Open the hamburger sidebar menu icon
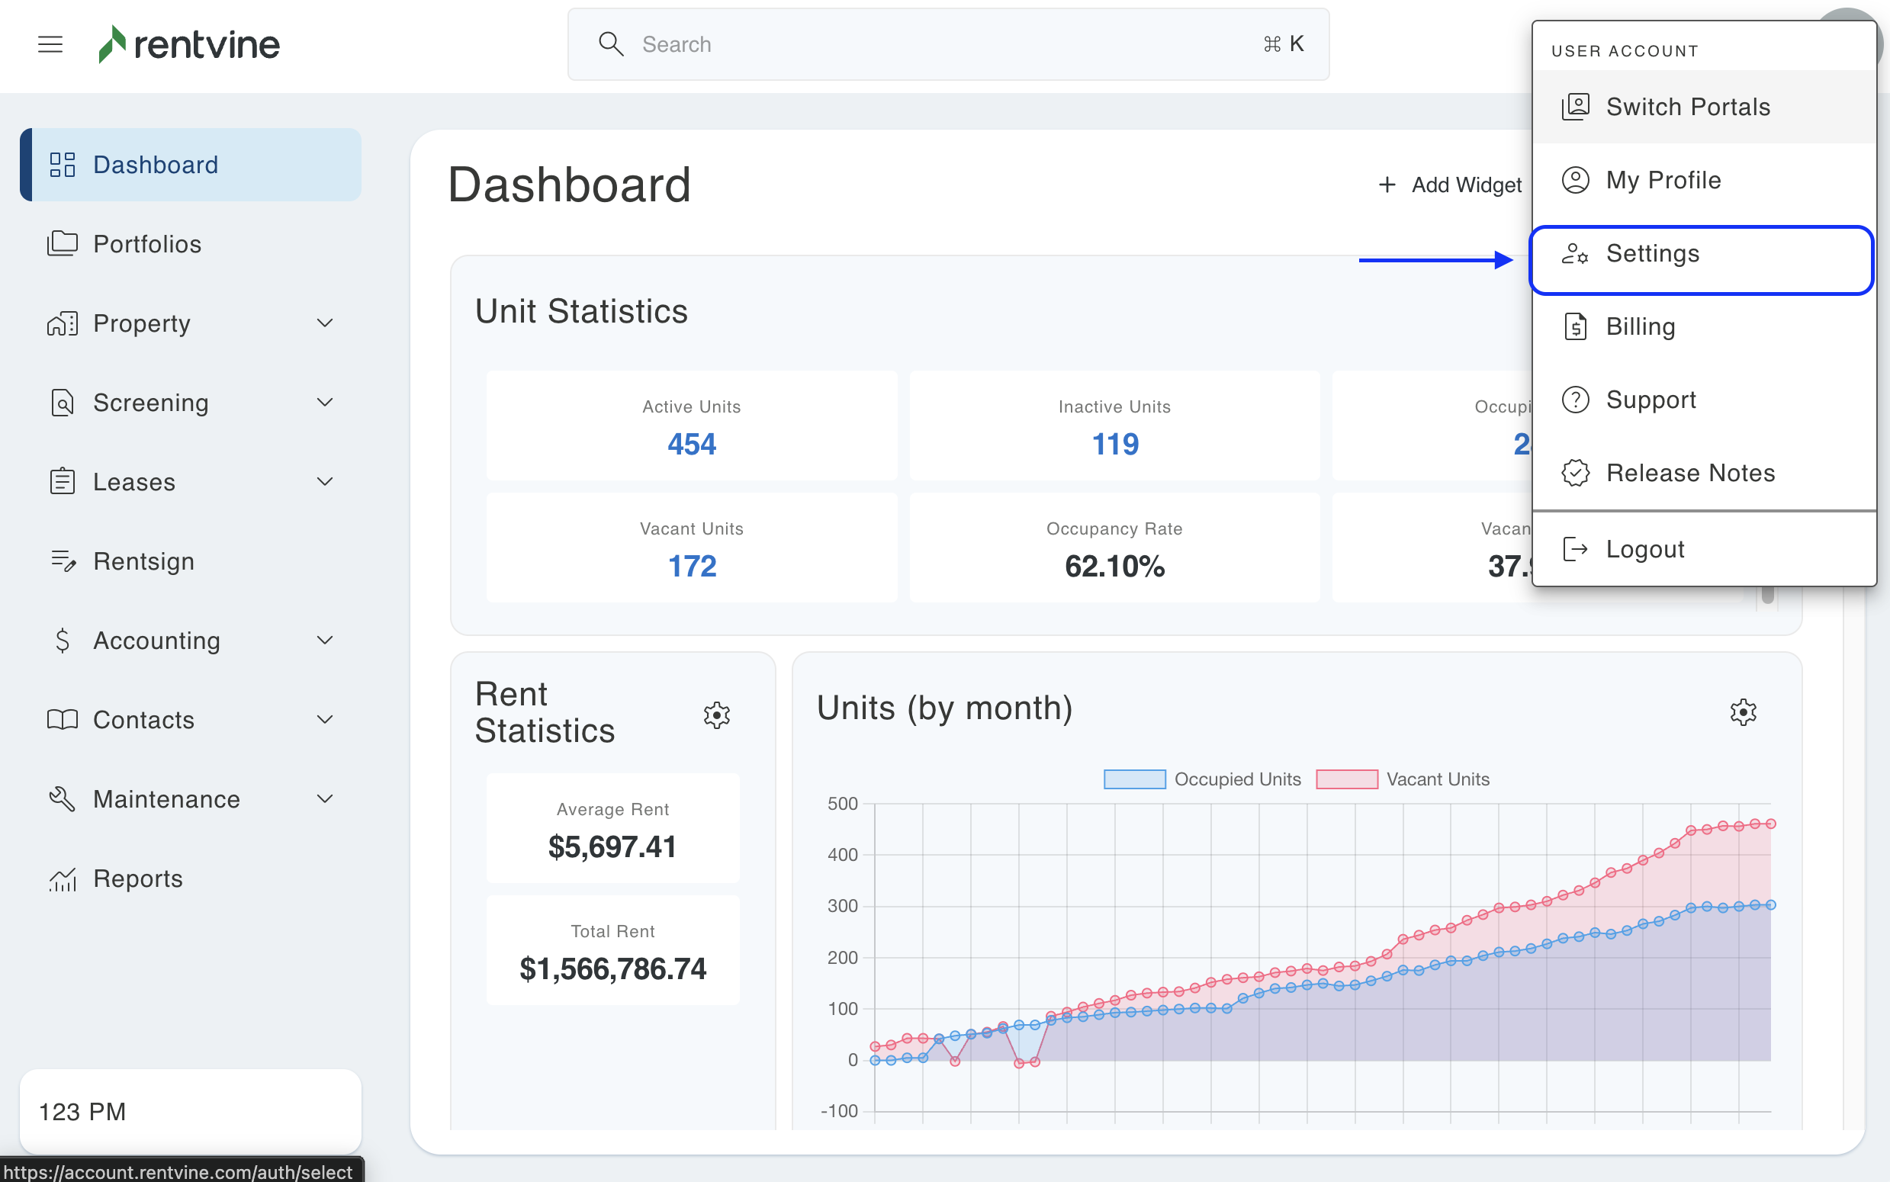 point(50,44)
